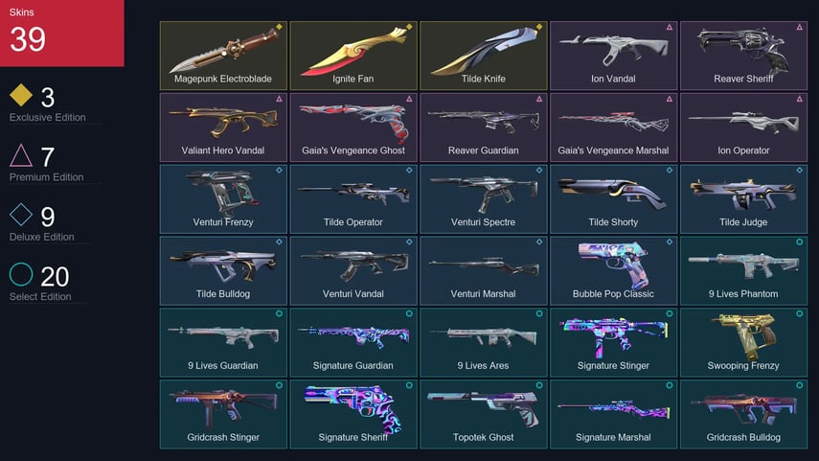Pick the Valiant Hero Vandal skin

click(x=223, y=127)
